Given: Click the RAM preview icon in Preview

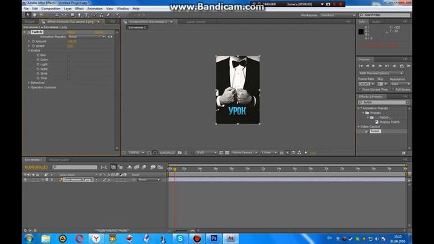Looking at the screenshot, I should 408,66.
